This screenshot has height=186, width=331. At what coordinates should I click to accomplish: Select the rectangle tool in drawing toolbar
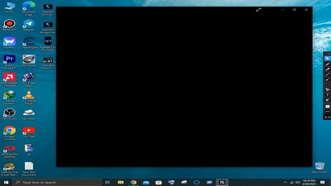pos(327,85)
